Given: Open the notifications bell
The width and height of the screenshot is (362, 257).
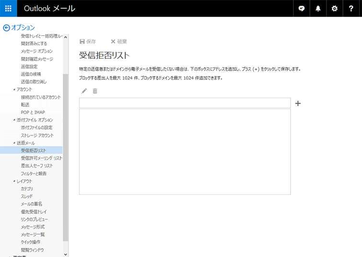Looking at the screenshot, I should tap(318, 9).
